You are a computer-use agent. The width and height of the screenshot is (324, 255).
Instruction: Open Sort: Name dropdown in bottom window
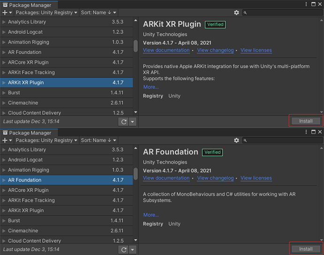click(98, 140)
